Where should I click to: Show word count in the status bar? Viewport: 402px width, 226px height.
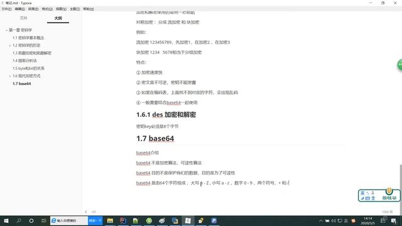point(387,212)
